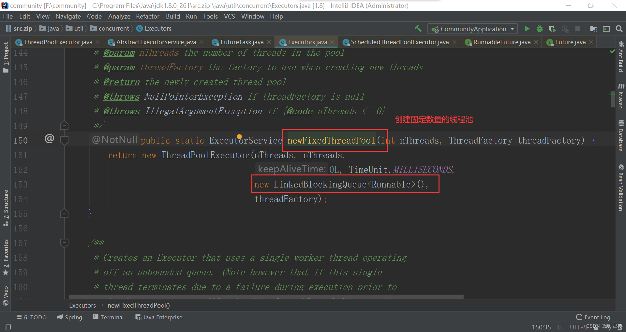Viewport: 626px width, 332px height.
Task: Click the src.zip breadcrumb
Action: point(19,29)
